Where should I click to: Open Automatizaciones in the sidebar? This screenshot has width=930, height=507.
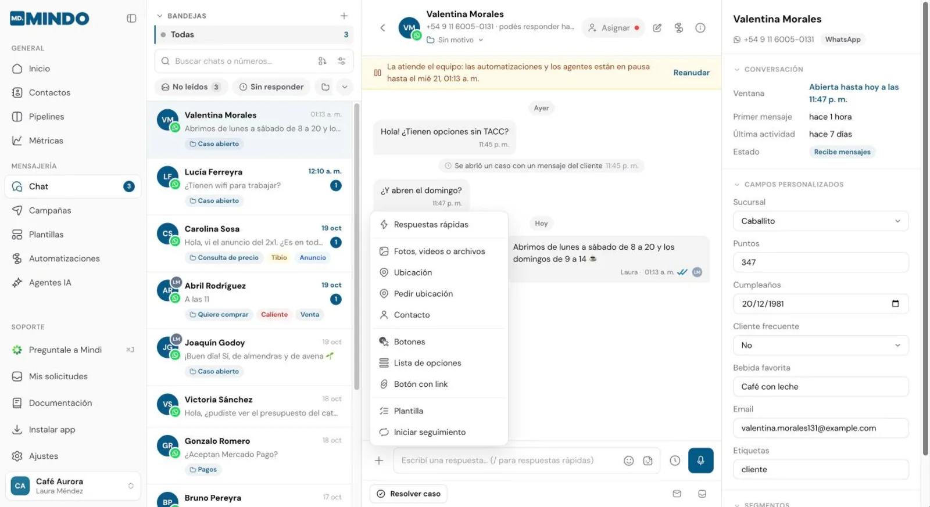73,258
